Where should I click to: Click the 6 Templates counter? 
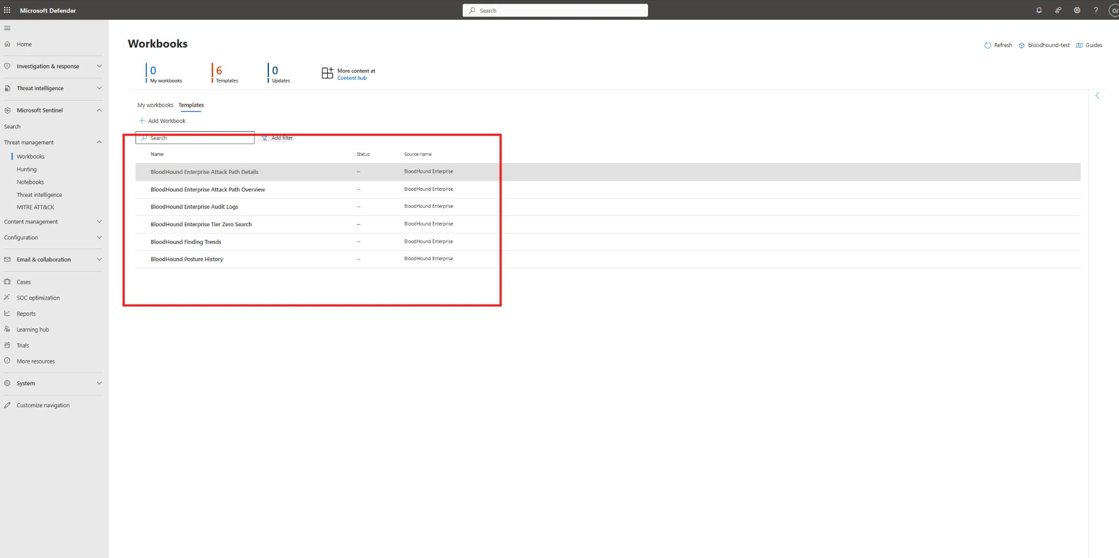click(225, 73)
